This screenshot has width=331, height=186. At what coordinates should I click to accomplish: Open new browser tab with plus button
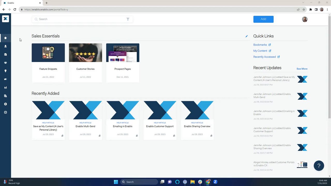pyautogui.click(x=47, y=3)
